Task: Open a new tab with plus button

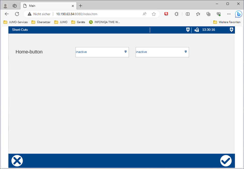Action: pos(81,6)
